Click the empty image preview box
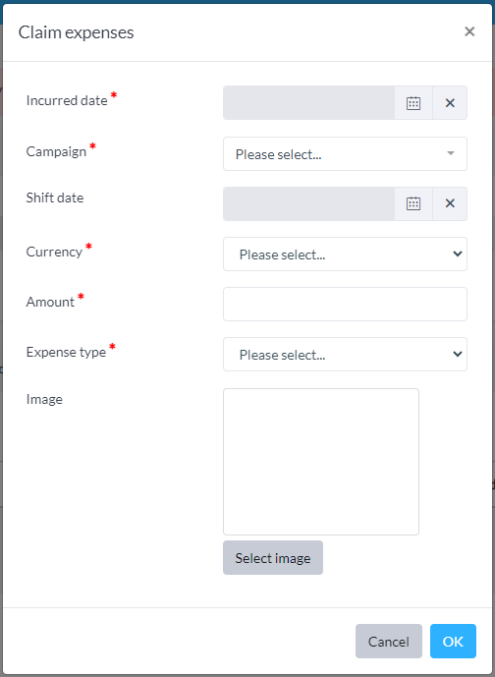Viewport: 495px width, 677px height. point(320,462)
